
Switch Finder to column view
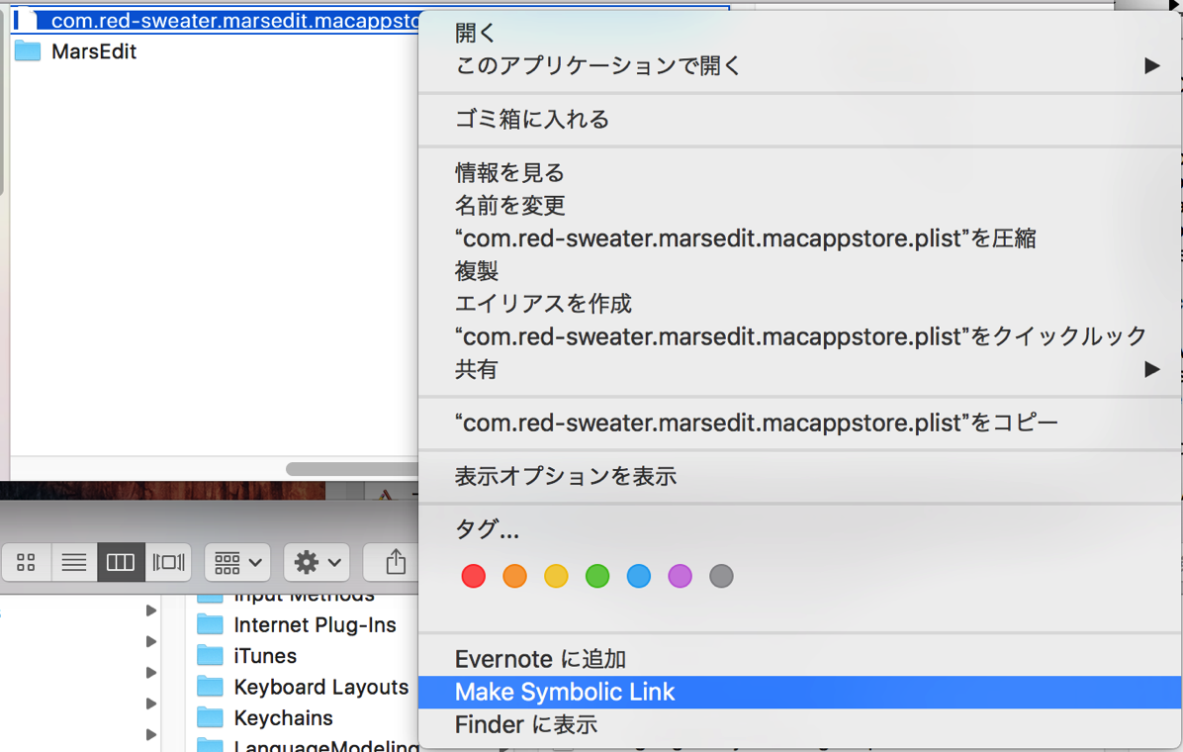click(x=121, y=562)
